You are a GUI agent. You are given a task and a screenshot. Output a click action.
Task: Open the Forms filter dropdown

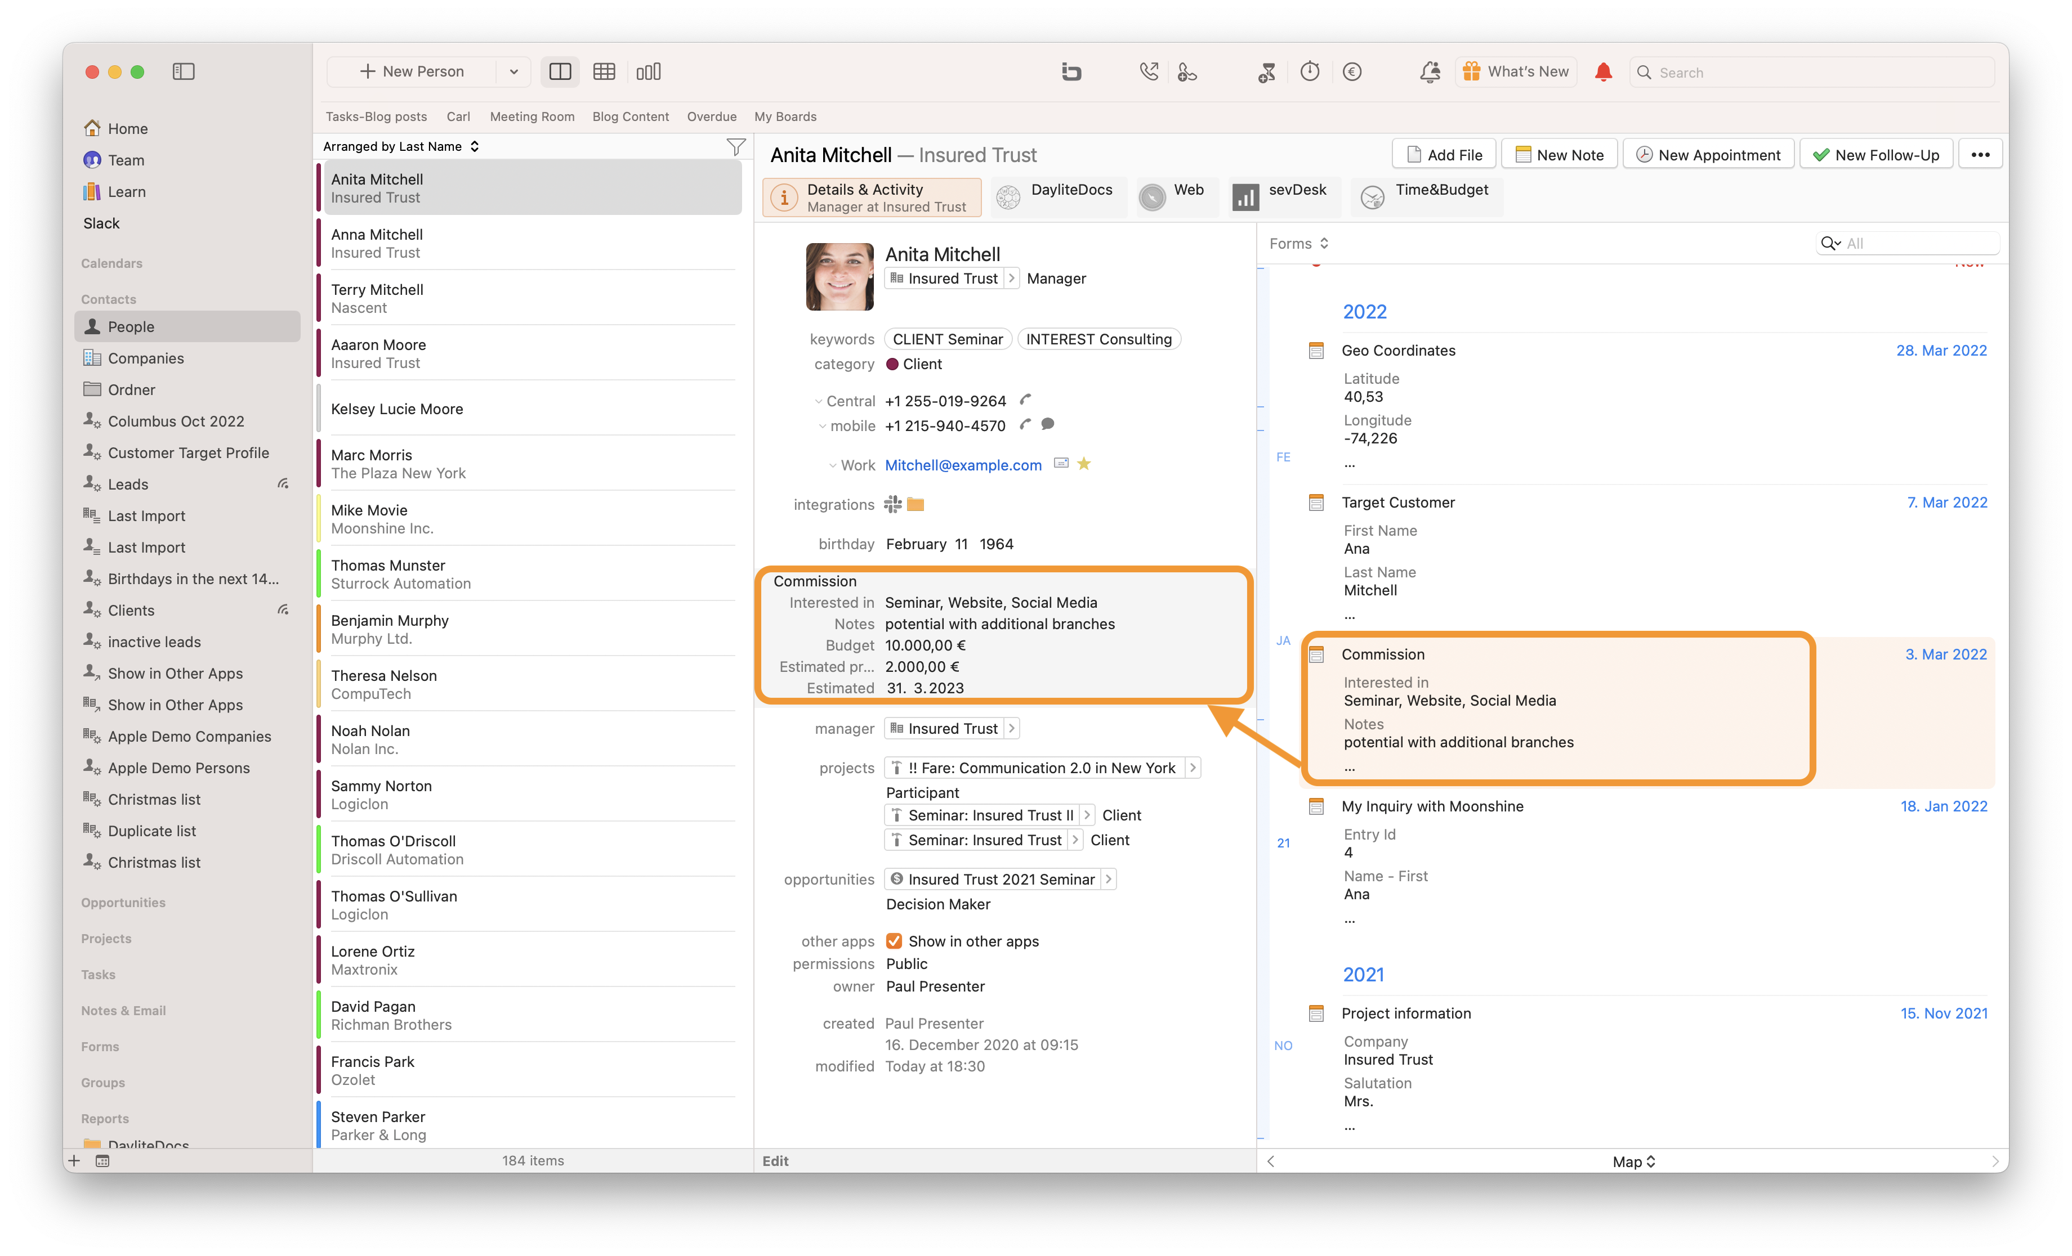(1298, 243)
